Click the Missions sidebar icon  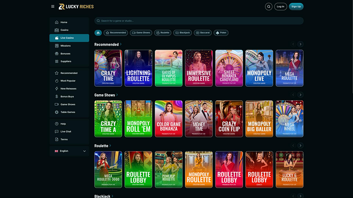(x=57, y=46)
